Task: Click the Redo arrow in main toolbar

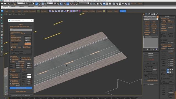Action: (5, 4)
